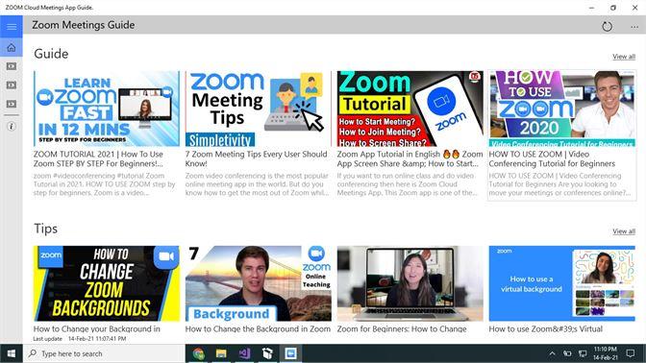Click View all for Guide section
This screenshot has width=646, height=363.
[x=624, y=57]
